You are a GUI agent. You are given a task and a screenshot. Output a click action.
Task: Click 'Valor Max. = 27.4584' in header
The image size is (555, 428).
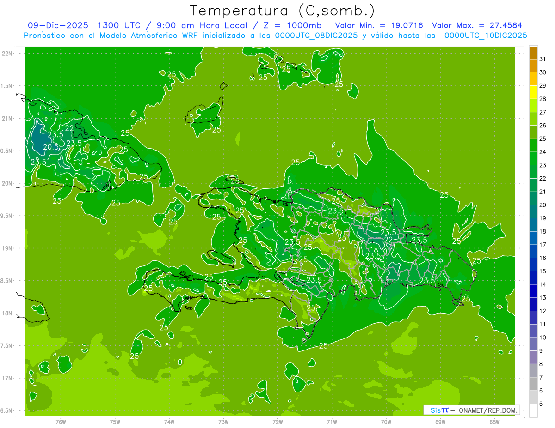pos(476,26)
